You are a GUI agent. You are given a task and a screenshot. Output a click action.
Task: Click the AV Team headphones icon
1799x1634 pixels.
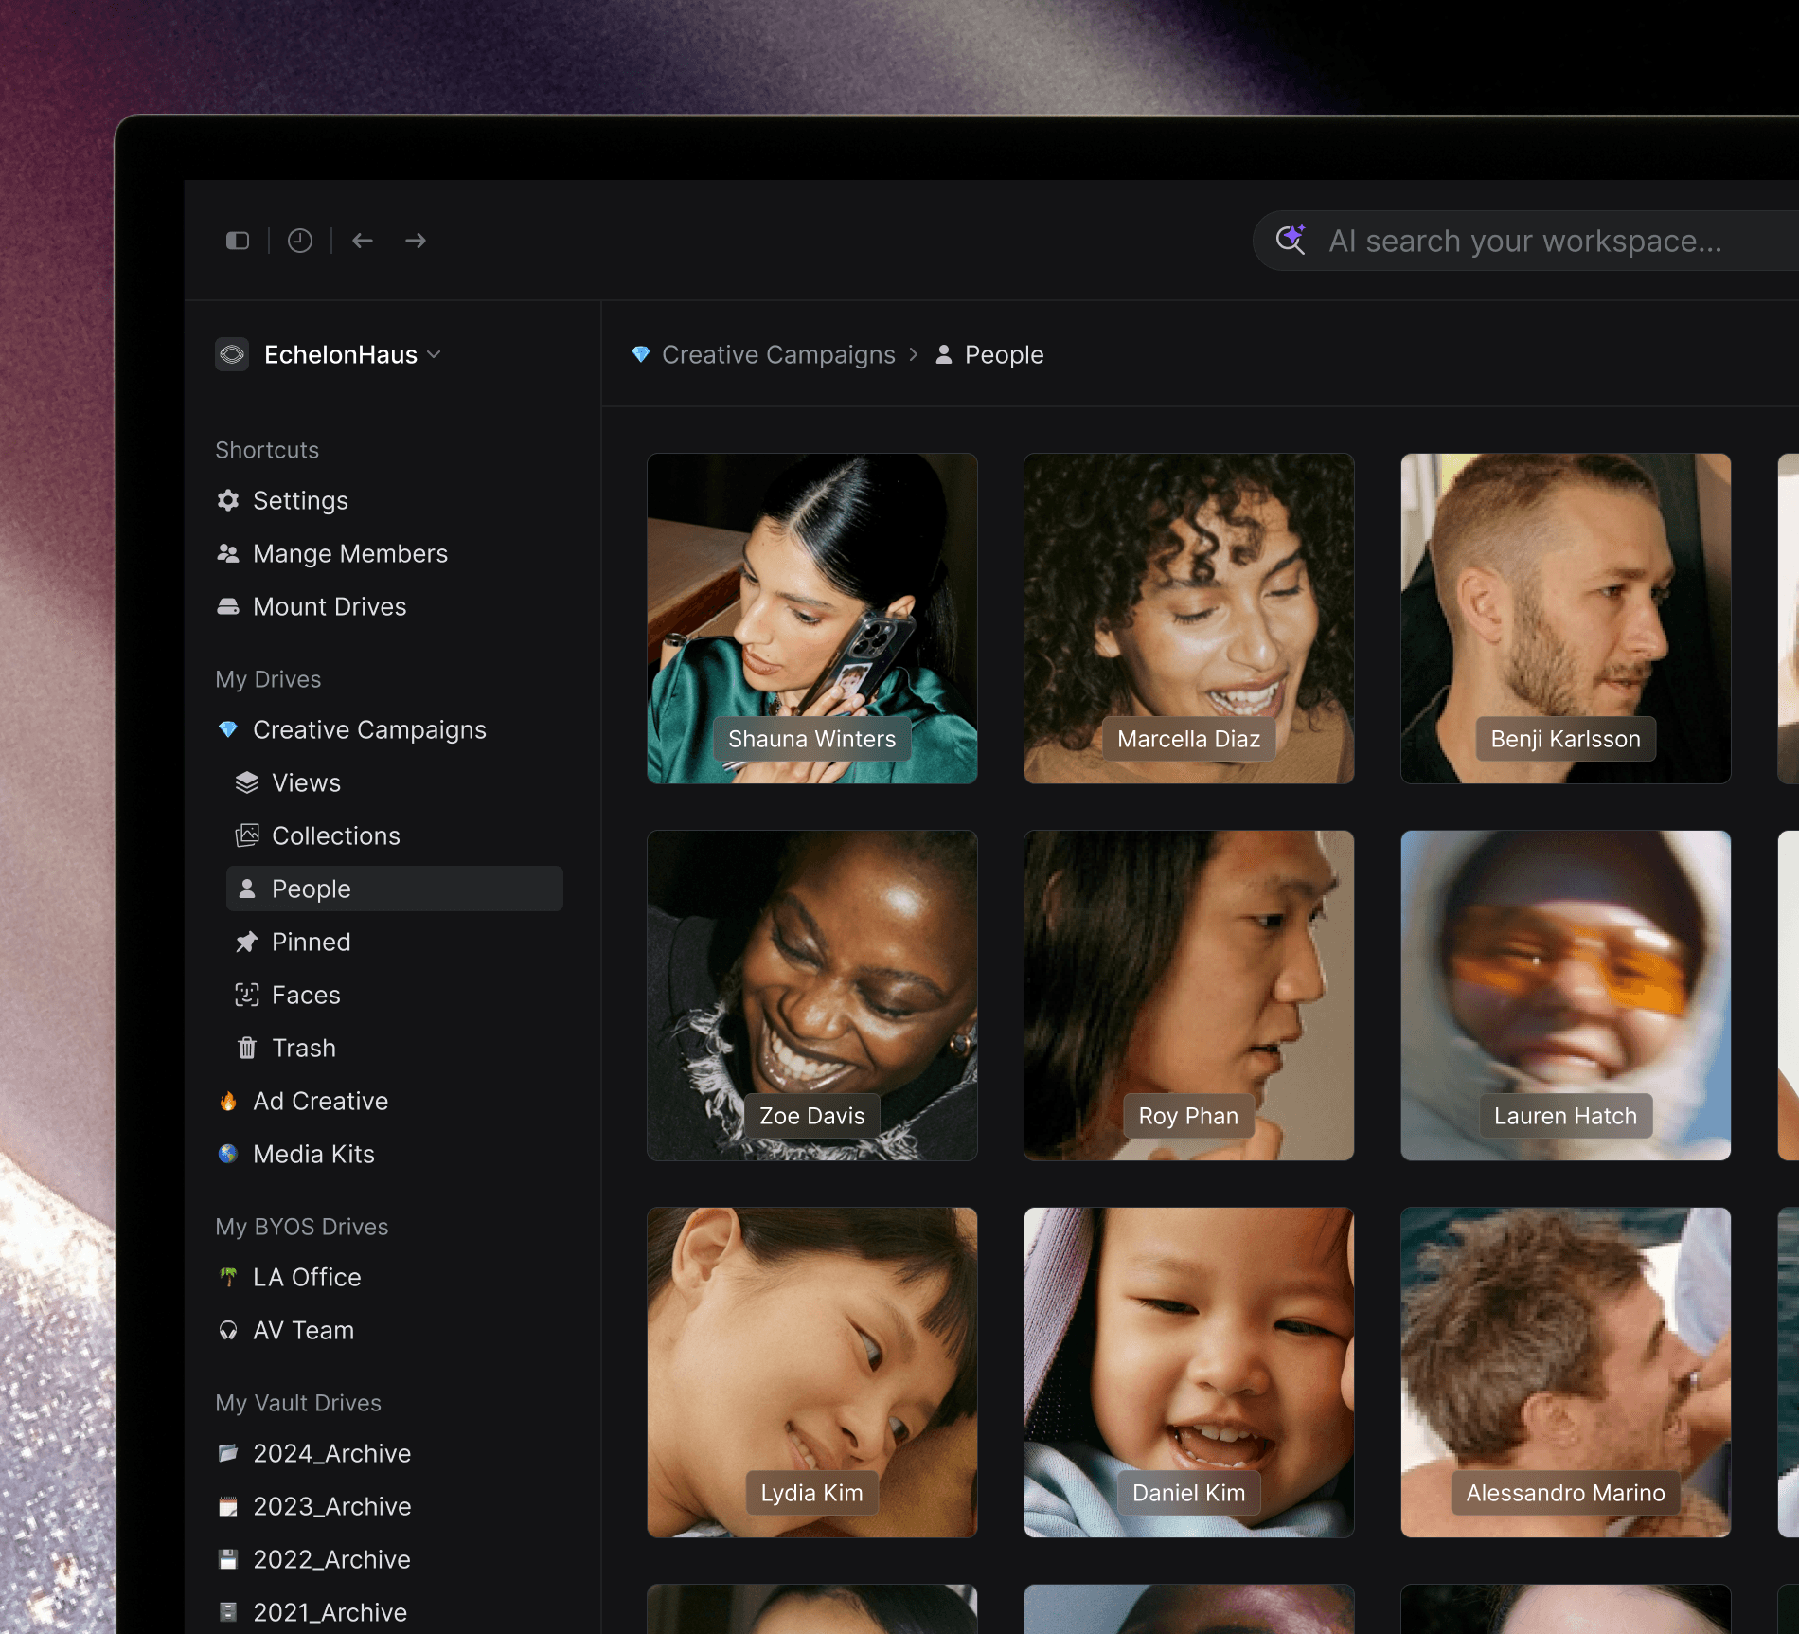[x=228, y=1330]
